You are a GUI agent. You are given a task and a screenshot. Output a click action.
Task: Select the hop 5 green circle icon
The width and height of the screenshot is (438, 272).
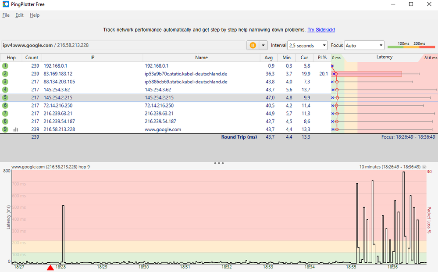tap(5, 97)
